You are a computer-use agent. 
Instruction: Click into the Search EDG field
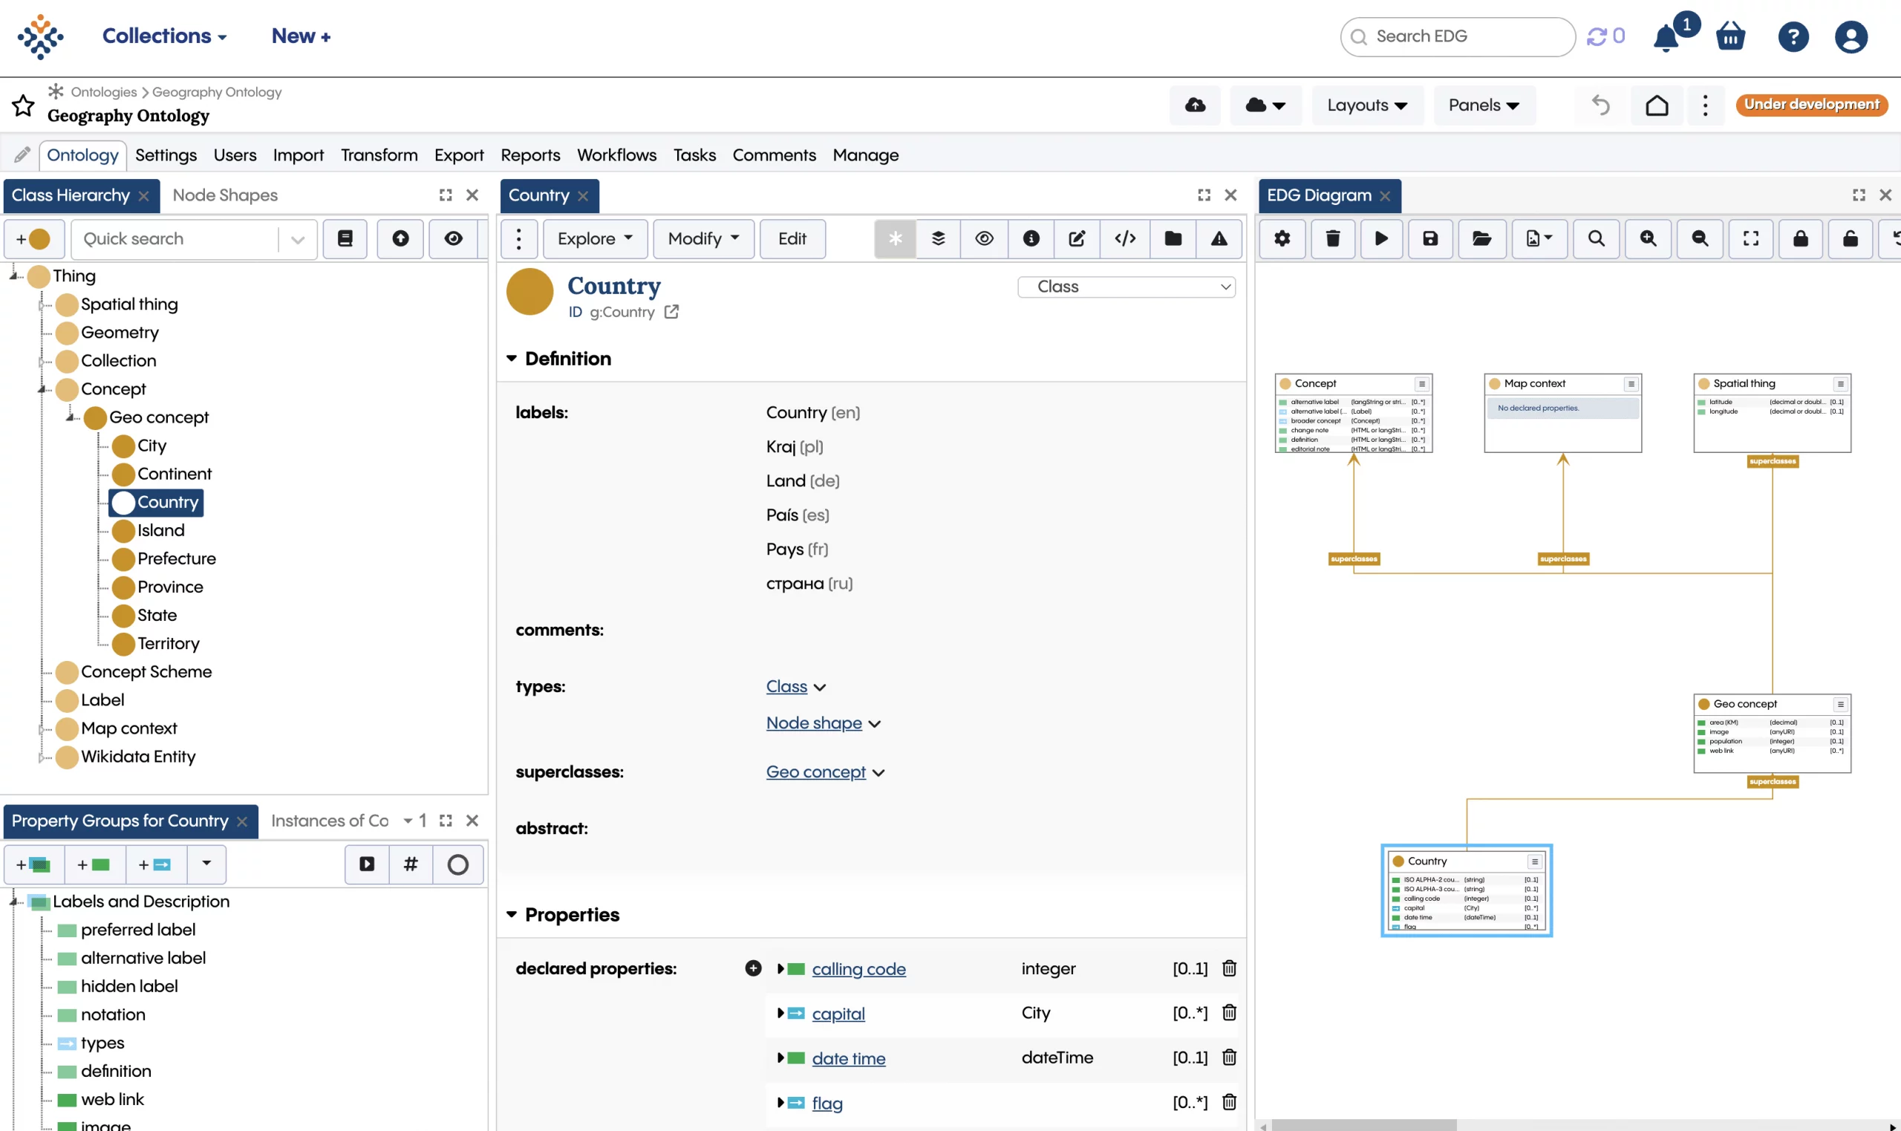coord(1458,36)
